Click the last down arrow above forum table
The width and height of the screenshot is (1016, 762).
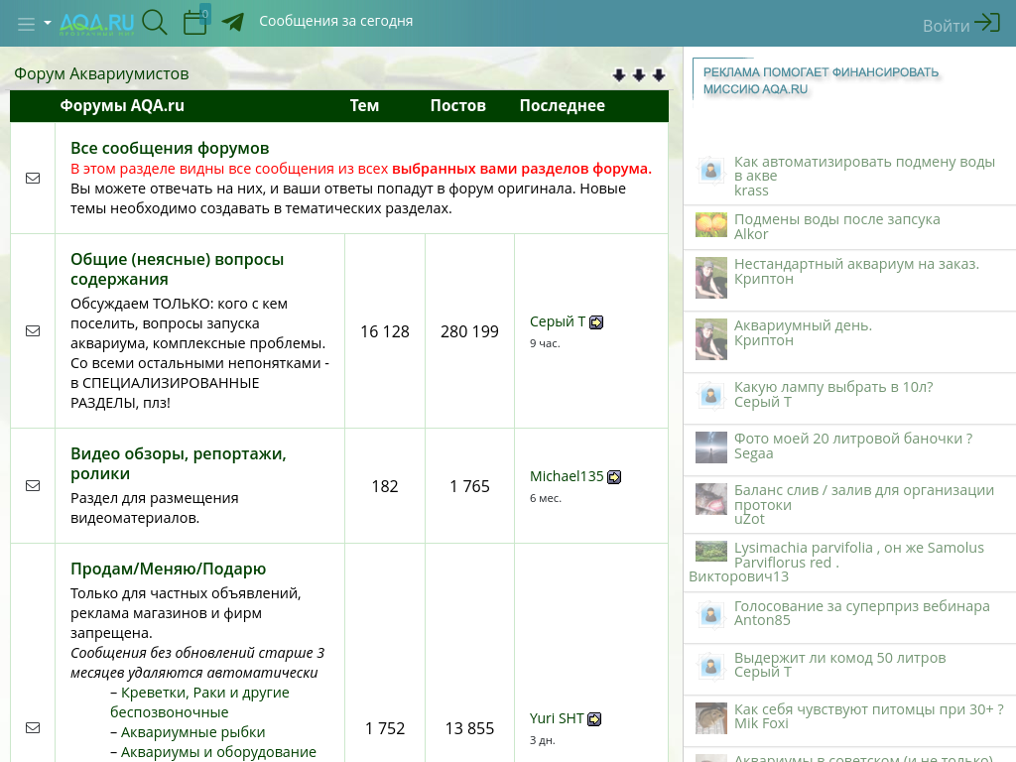[659, 75]
